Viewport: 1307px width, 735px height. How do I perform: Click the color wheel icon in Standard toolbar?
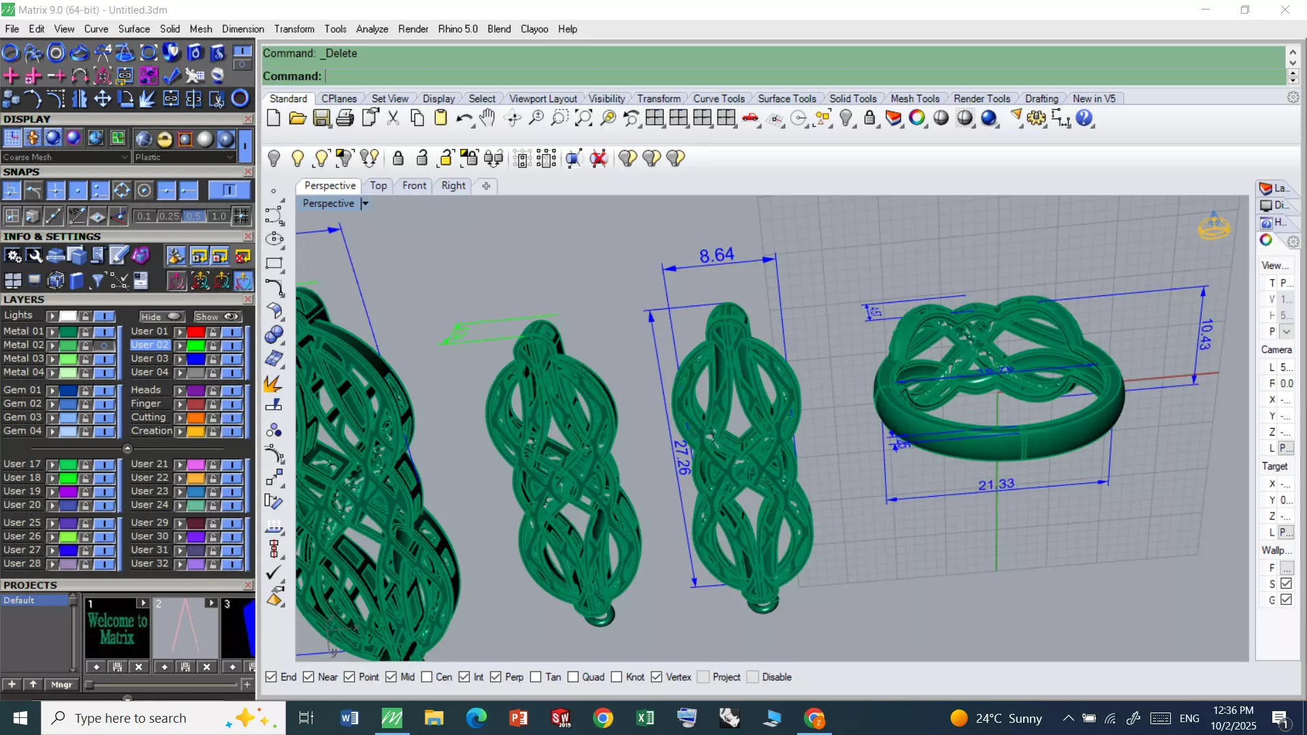click(917, 118)
